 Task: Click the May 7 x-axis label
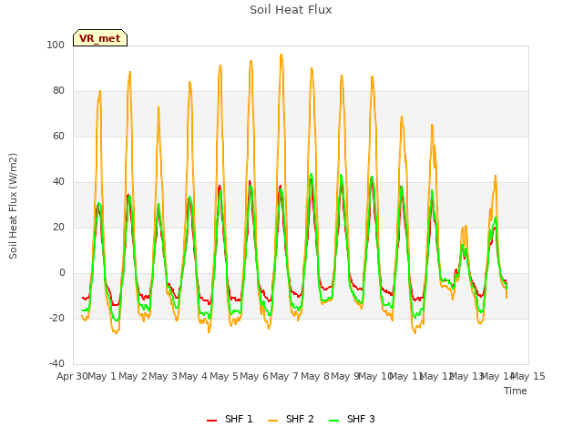pyautogui.click(x=284, y=376)
